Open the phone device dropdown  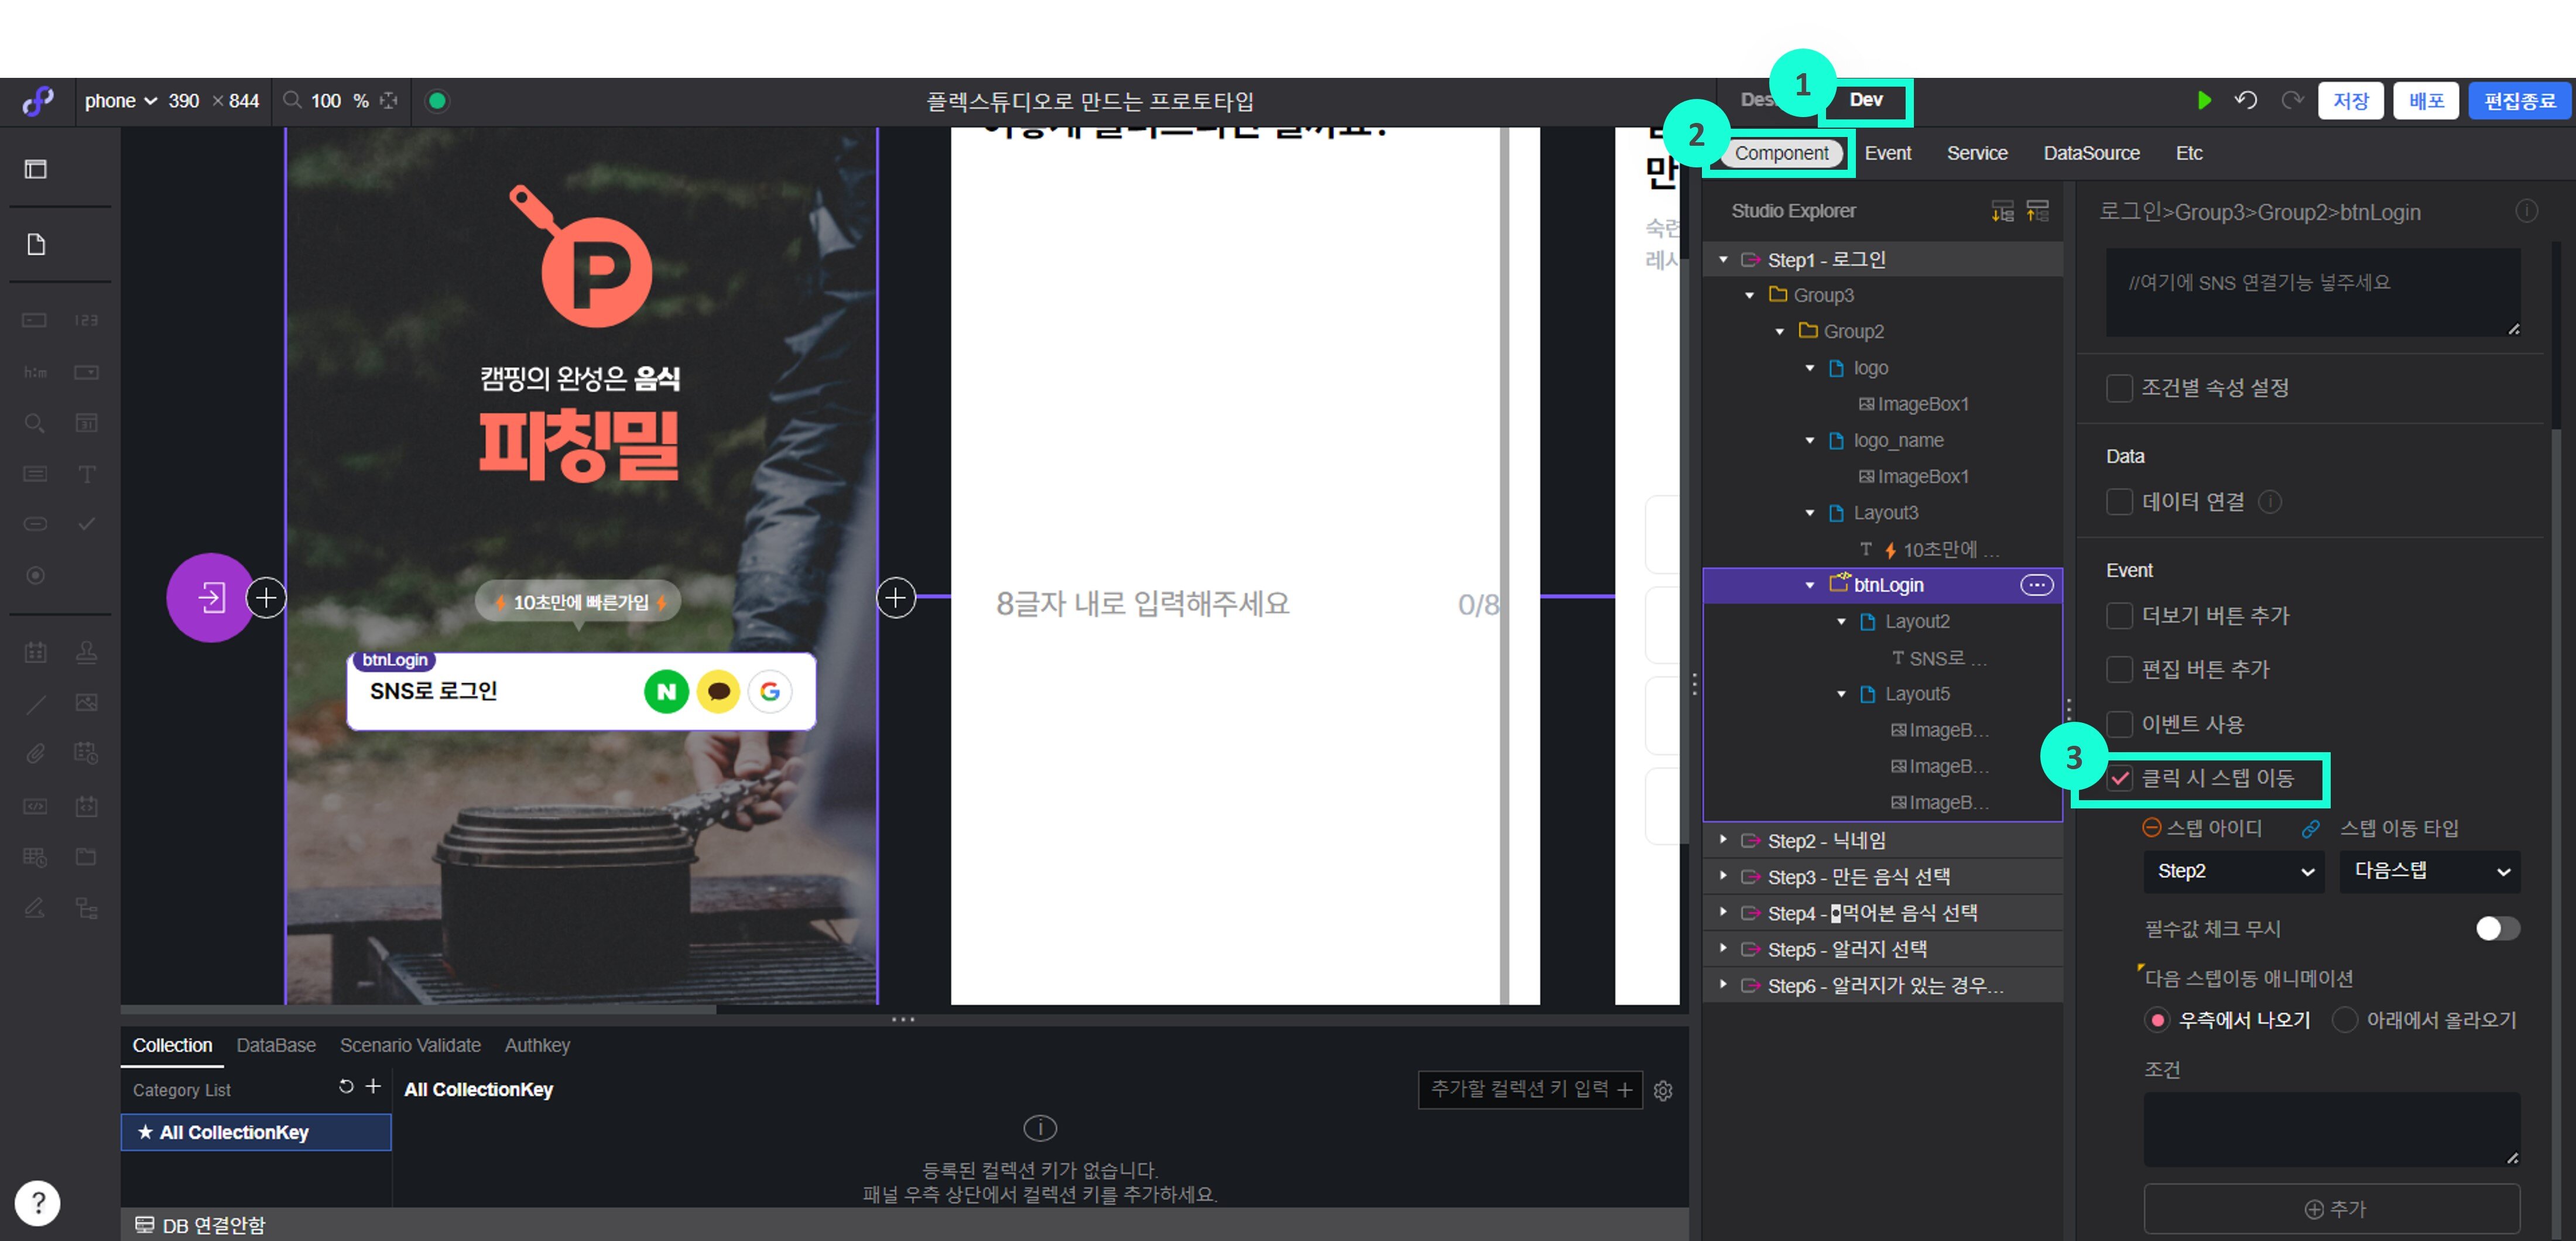(121, 101)
